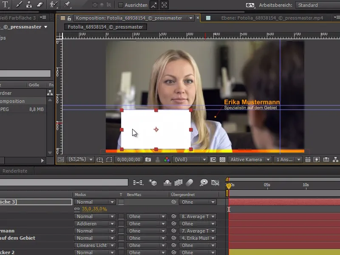The image size is (340, 255).
Task: Select the Eraser tool
Action: coord(39,6)
